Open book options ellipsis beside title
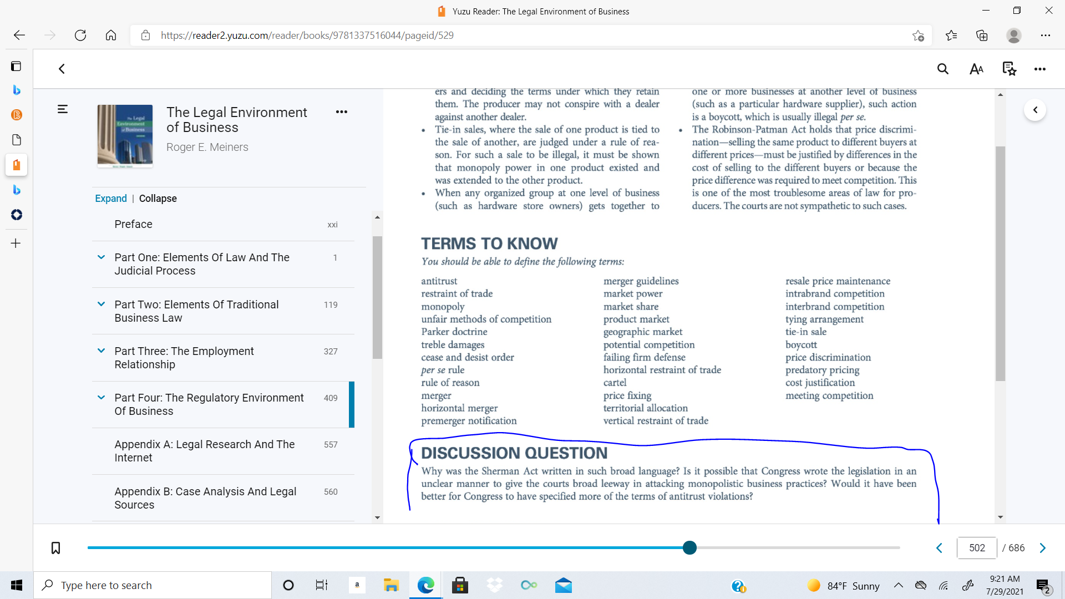 point(342,112)
